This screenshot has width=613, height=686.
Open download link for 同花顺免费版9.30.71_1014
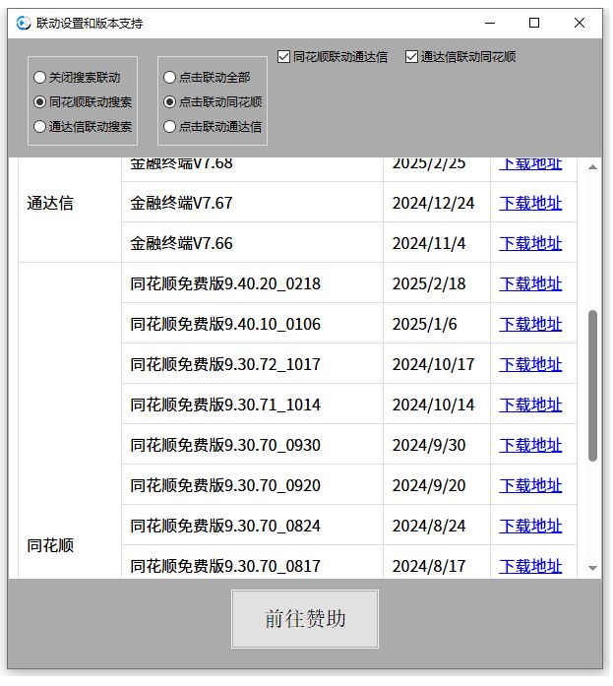click(530, 405)
